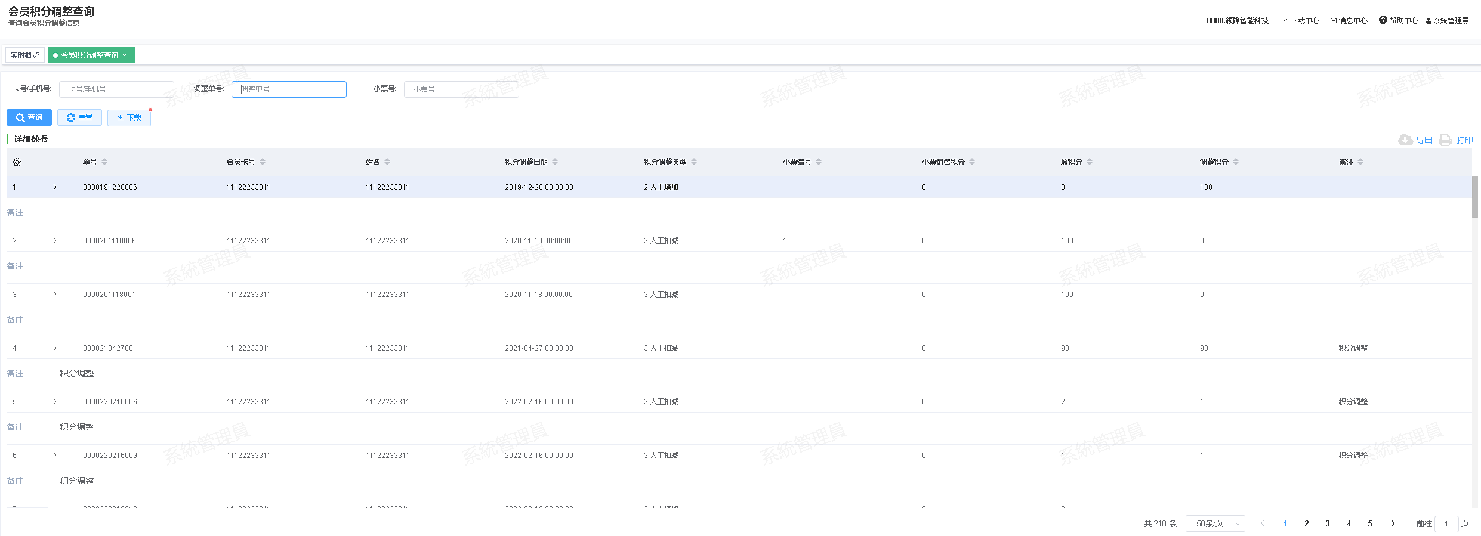Expand row 4 details chevron
This screenshot has width=1481, height=536.
pyautogui.click(x=55, y=348)
